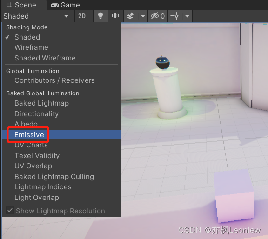Viewport: 268px width, 239px height.
Task: Toggle 2D view mode
Action: [x=82, y=16]
